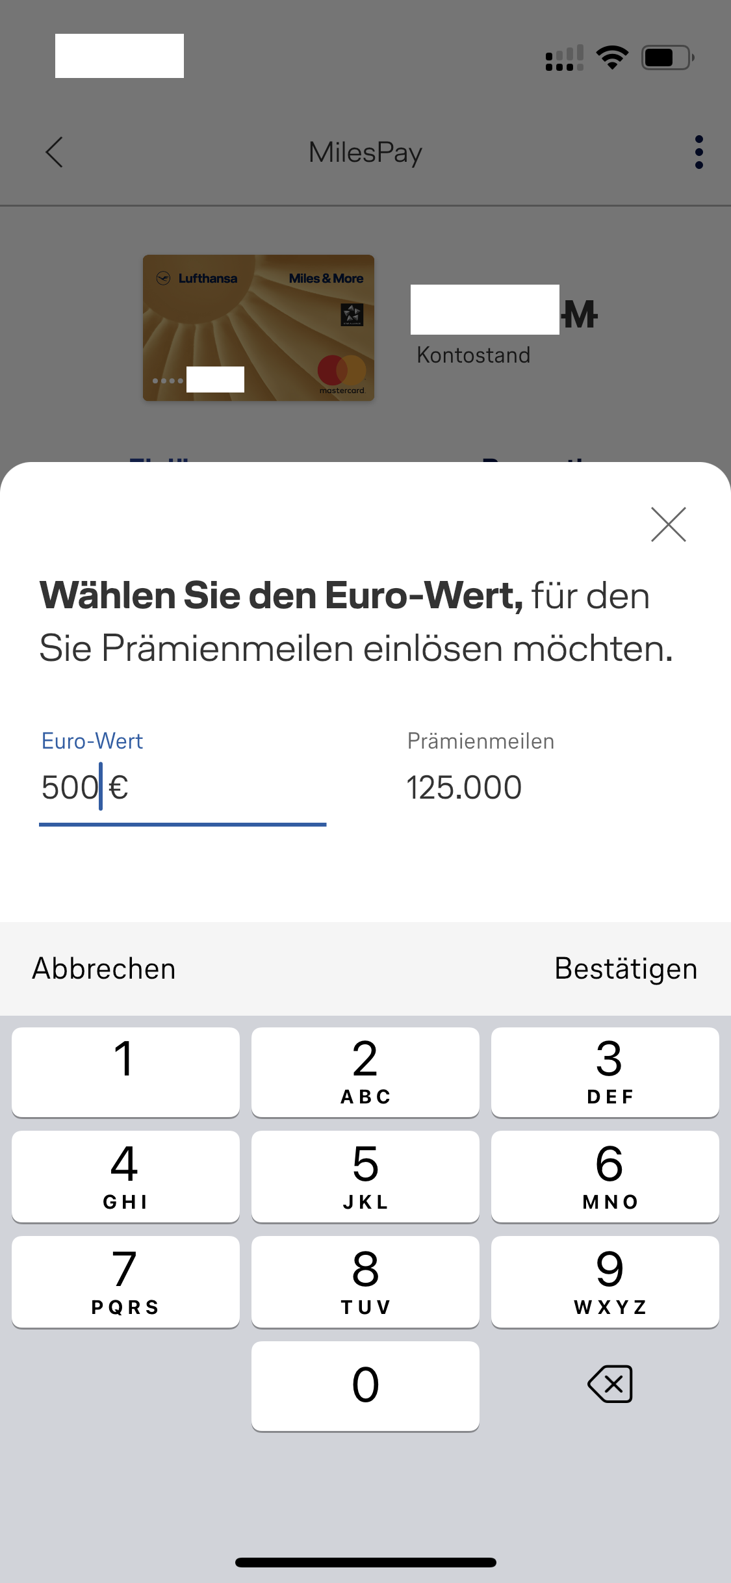The width and height of the screenshot is (731, 1583).
Task: Tap Abbrechen to cancel entry
Action: coord(104,969)
